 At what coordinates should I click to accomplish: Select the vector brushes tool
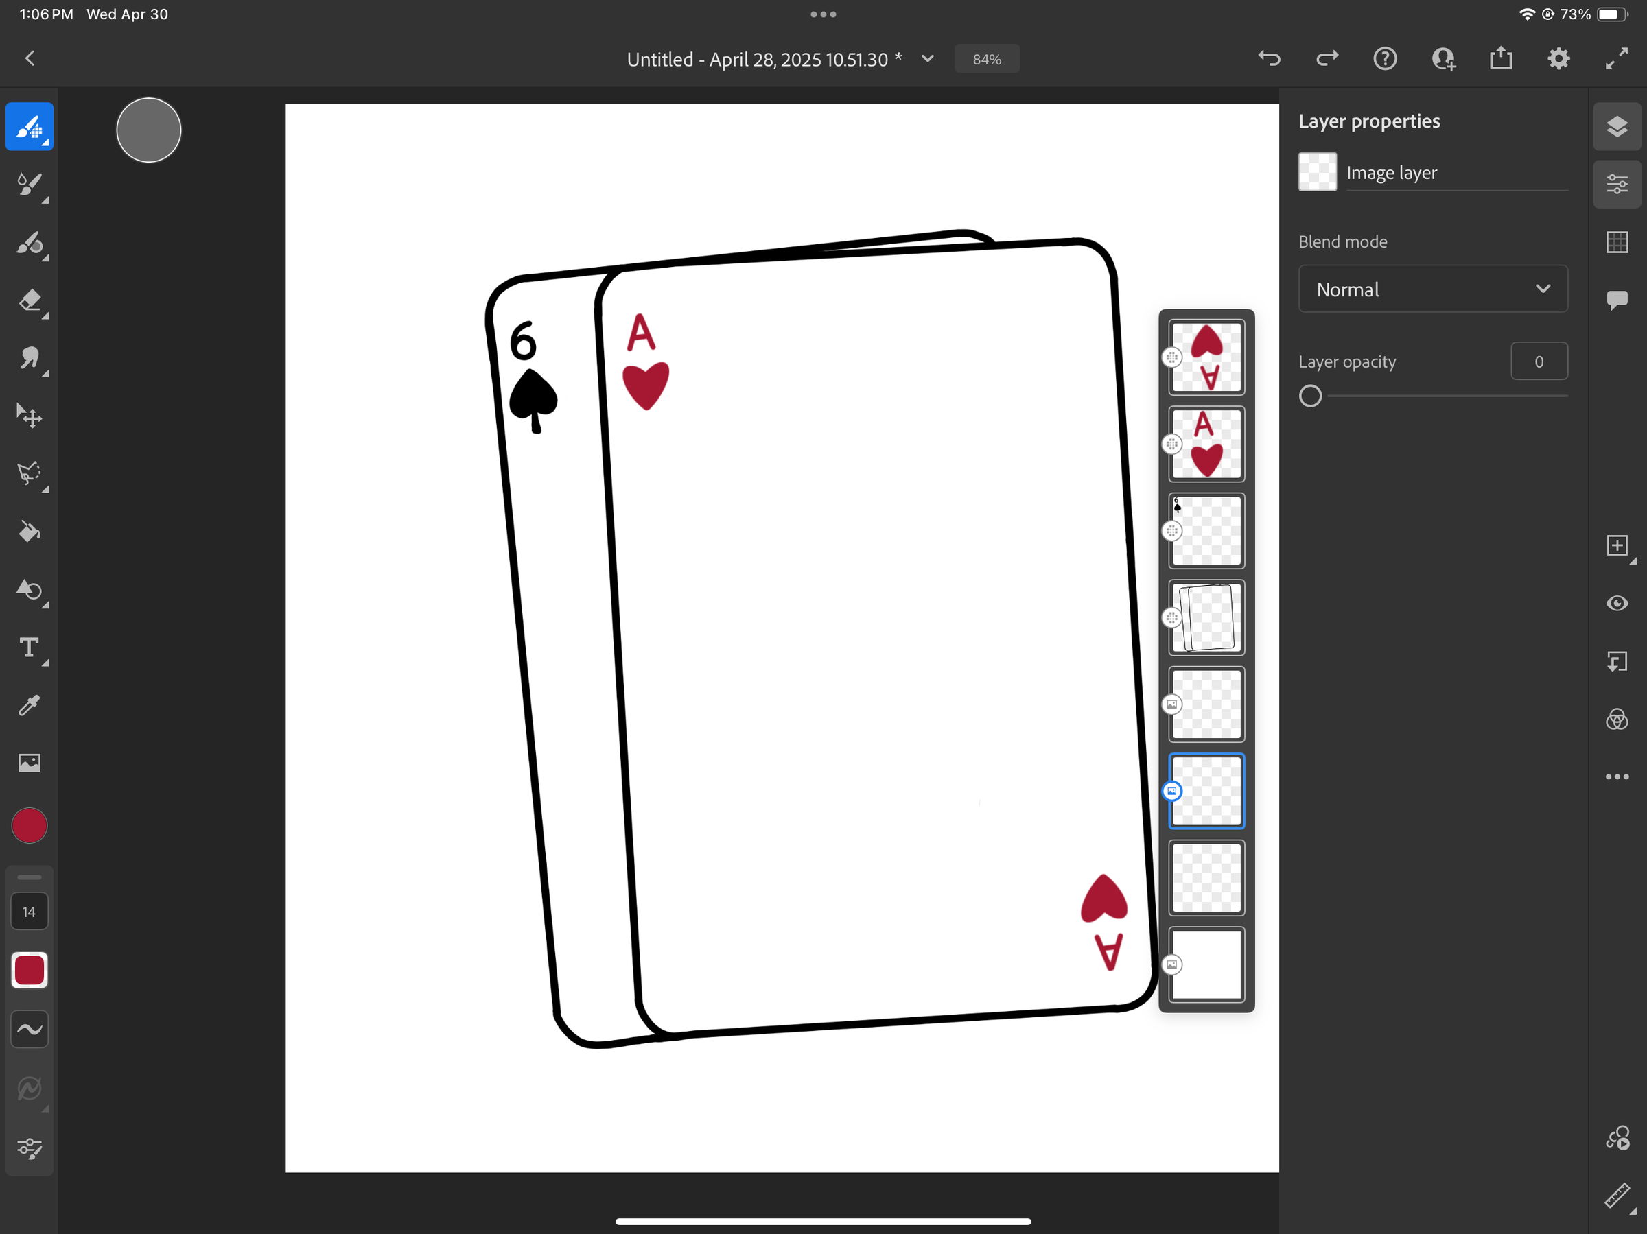(30, 244)
